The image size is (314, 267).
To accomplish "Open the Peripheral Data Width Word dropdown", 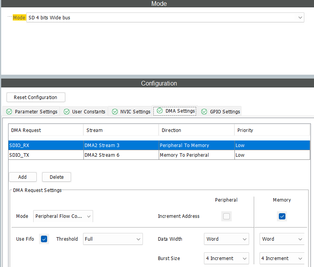I will 226,239.
